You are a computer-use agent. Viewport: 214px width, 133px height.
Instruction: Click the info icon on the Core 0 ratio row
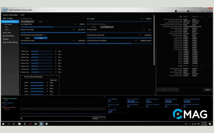coord(47,82)
